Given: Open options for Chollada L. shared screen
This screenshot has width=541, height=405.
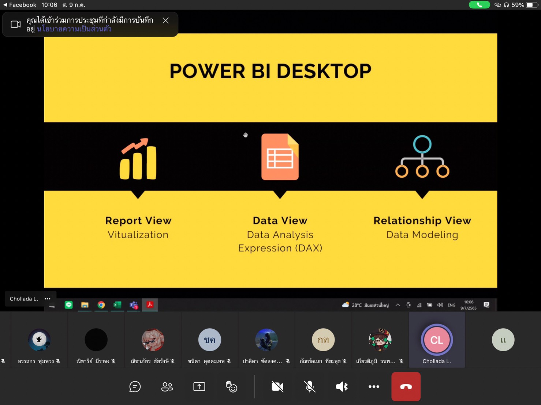Looking at the screenshot, I should [x=48, y=299].
